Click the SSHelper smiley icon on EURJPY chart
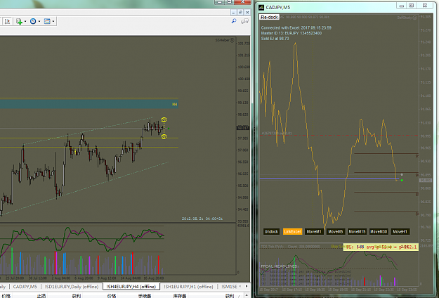The width and height of the screenshot is (439, 298). [232, 40]
